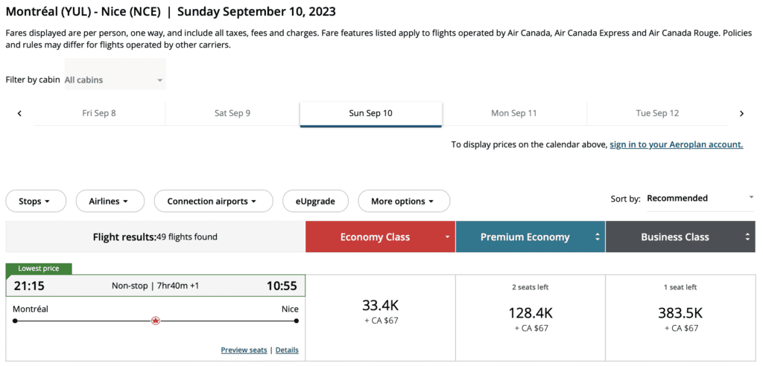This screenshot has width=763, height=366.
Task: Open the Airlines filter dropdown
Action: [x=108, y=201]
